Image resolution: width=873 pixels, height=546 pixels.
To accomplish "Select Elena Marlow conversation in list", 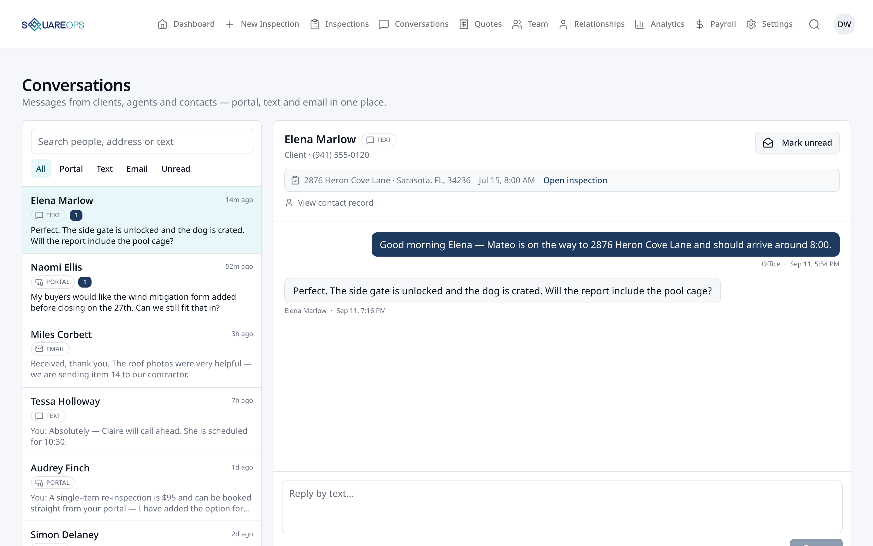I will [x=142, y=220].
